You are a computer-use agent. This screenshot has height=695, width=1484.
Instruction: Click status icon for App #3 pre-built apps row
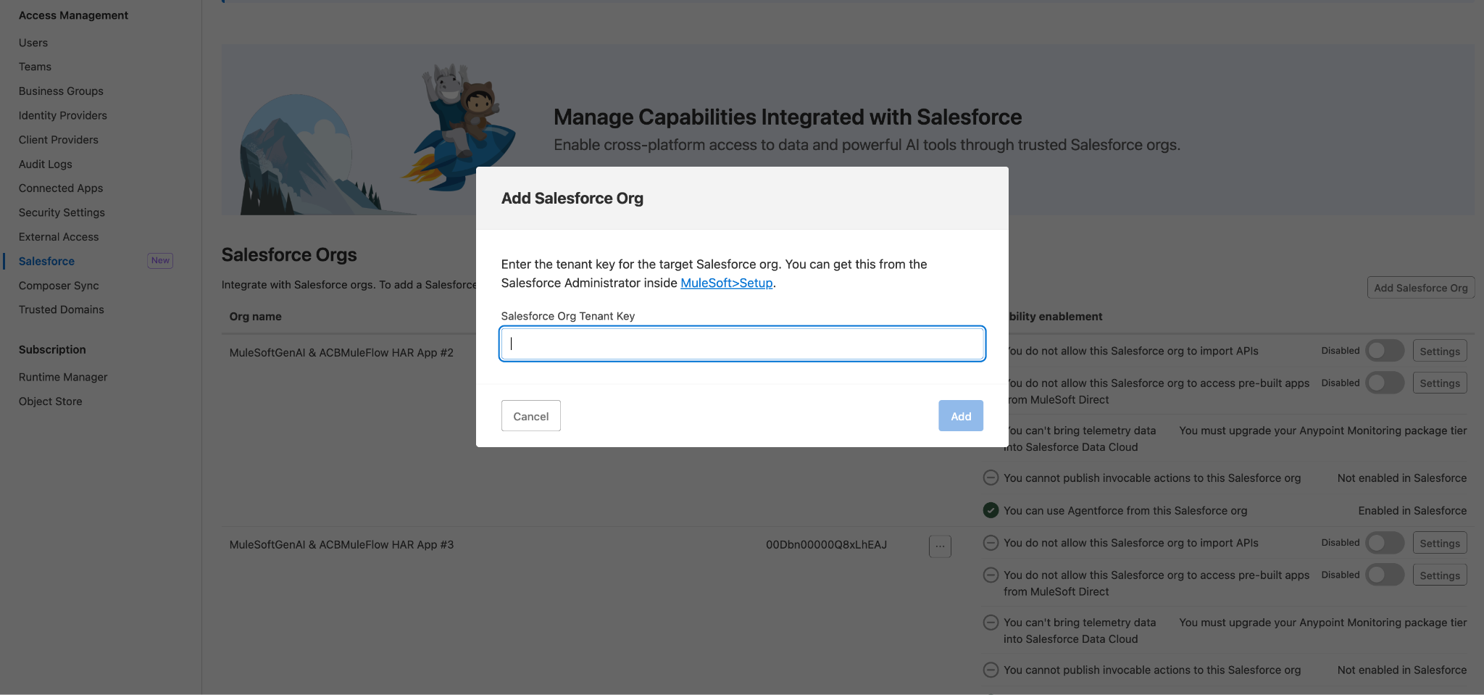tap(991, 575)
